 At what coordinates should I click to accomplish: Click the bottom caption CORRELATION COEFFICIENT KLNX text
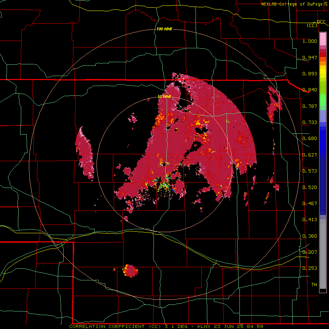point(166,326)
